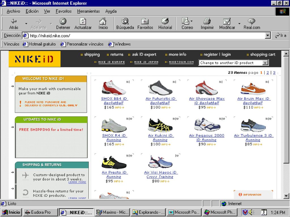Image resolution: width=290 pixels, height=217 pixels.
Task: Switch to Maximo taskbar window
Action: coord(112,212)
